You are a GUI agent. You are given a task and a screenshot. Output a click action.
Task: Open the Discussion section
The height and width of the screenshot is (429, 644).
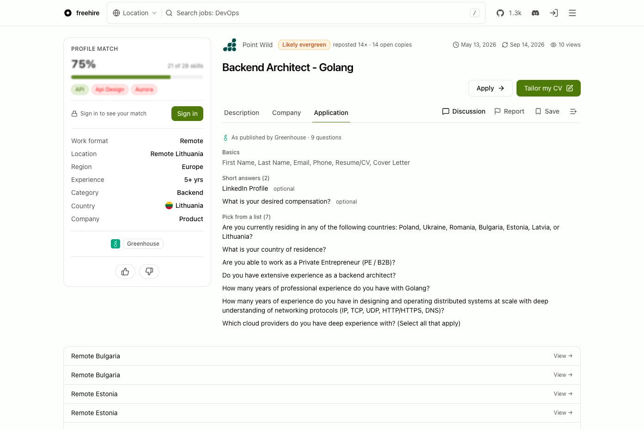tap(464, 111)
